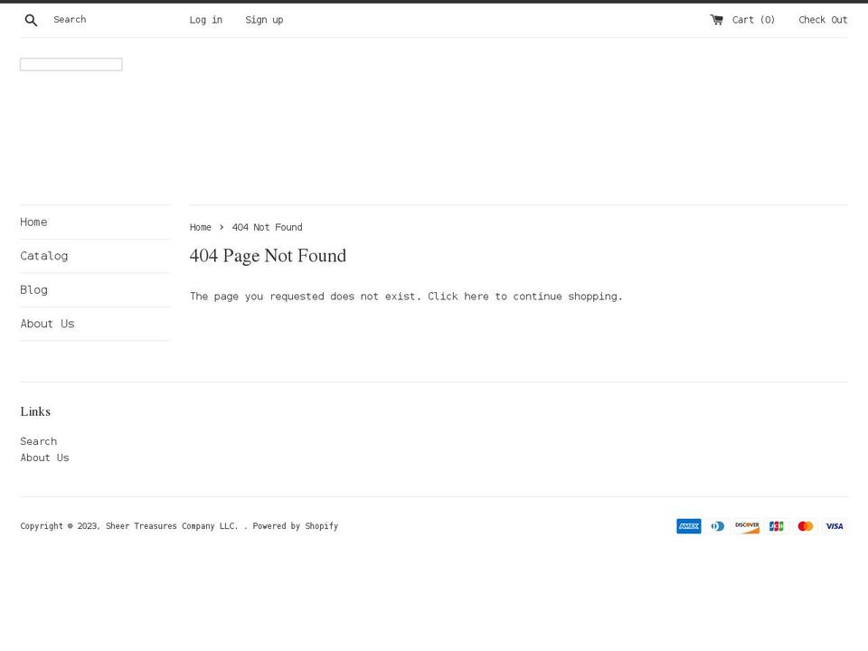The width and height of the screenshot is (868, 651).
Task: Open the Log in link
Action: point(206,20)
